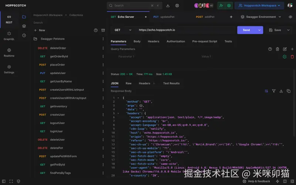Open the Swagger Environment selector
Image resolution: width=296 pixels, height=185 pixels.
click(261, 17)
